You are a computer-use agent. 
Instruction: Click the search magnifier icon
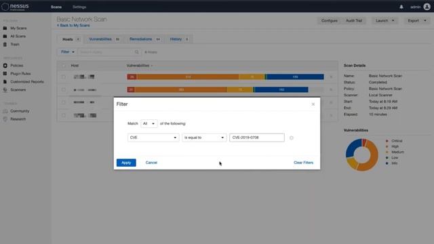click(x=136, y=52)
